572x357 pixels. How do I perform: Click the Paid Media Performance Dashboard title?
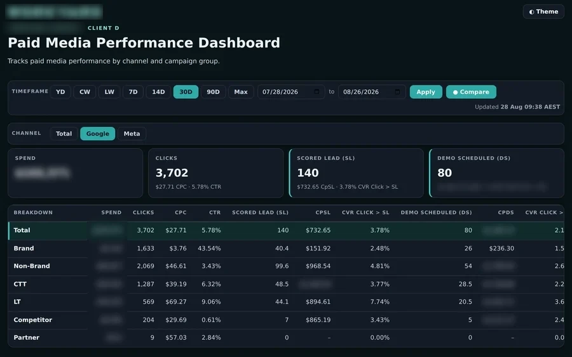point(144,43)
